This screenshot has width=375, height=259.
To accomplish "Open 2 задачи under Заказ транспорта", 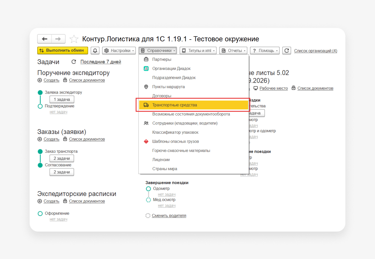I will click(x=62, y=158).
